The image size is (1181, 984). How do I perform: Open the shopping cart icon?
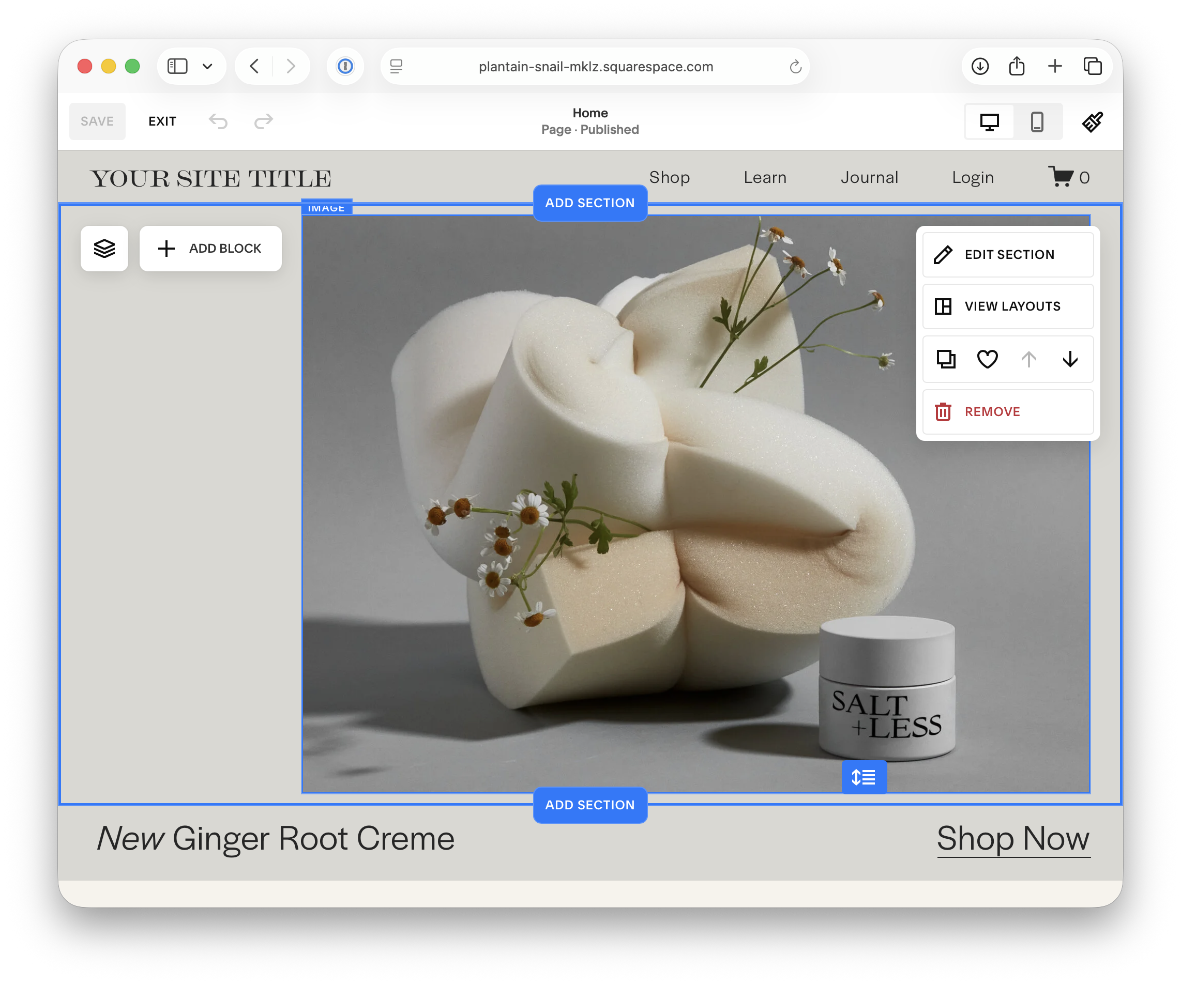pyautogui.click(x=1061, y=176)
